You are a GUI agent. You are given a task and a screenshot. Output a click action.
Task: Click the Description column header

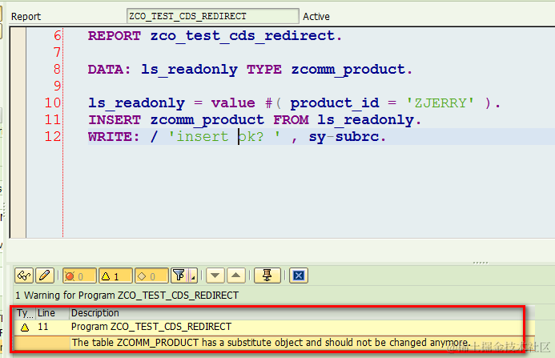click(x=95, y=313)
